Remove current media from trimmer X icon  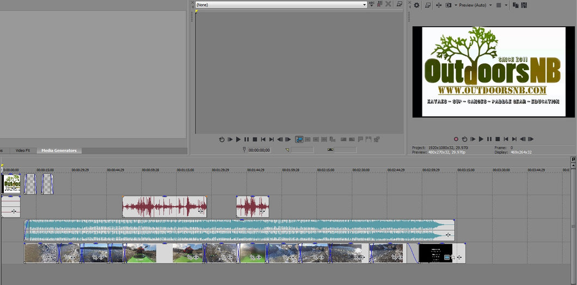[388, 4]
